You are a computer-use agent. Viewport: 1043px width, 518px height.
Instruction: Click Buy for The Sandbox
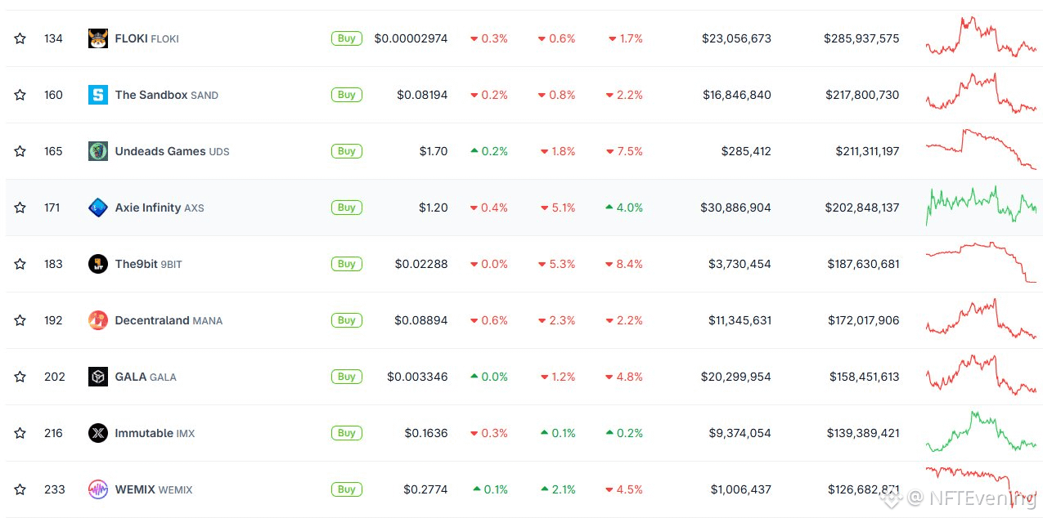(x=347, y=95)
